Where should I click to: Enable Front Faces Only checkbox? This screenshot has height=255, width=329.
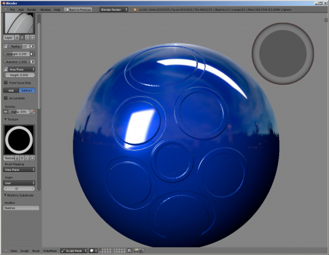pyautogui.click(x=6, y=83)
